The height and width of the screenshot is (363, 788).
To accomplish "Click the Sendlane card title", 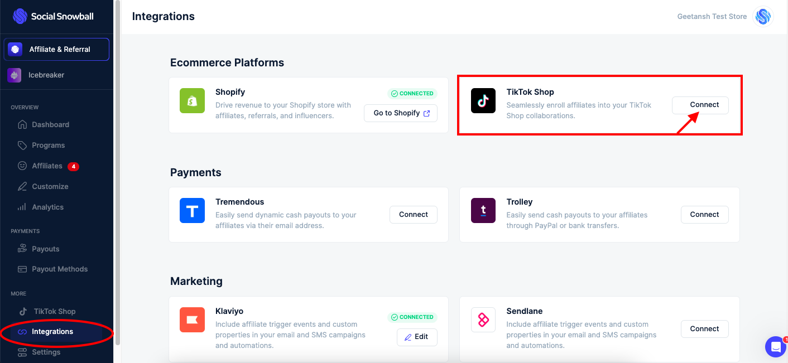I will 525,311.
